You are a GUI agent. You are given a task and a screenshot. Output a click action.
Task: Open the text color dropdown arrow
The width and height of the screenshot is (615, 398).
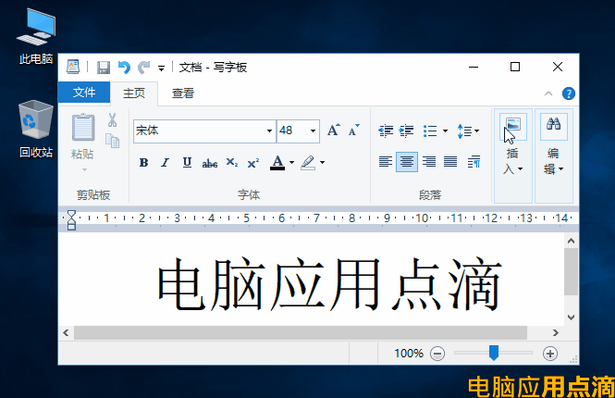[x=291, y=163]
